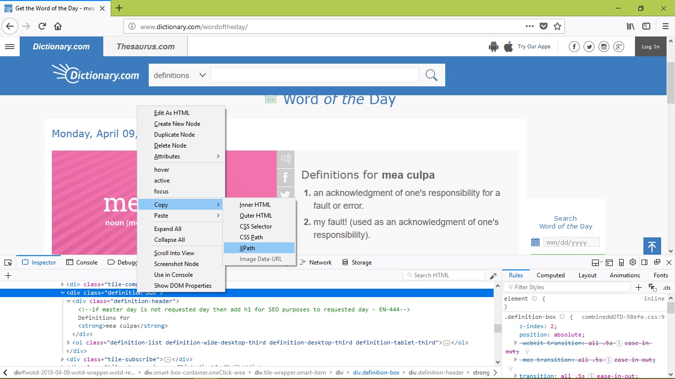This screenshot has width=675, height=379.
Task: Click the back-to-top arrow button
Action: click(652, 246)
